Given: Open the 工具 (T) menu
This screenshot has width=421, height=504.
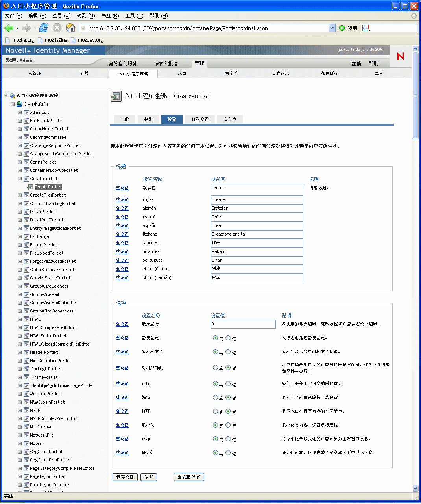Looking at the screenshot, I should click(x=134, y=16).
